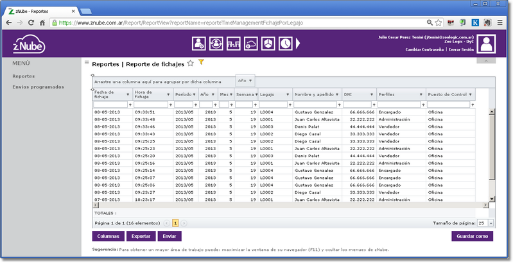
Task: Bookmark page with address bar star
Action: pyautogui.click(x=438, y=22)
